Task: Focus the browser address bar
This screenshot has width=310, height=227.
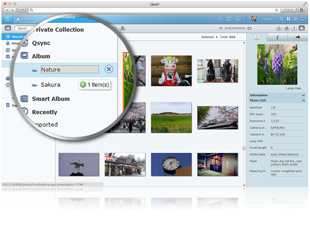Action: [154, 10]
